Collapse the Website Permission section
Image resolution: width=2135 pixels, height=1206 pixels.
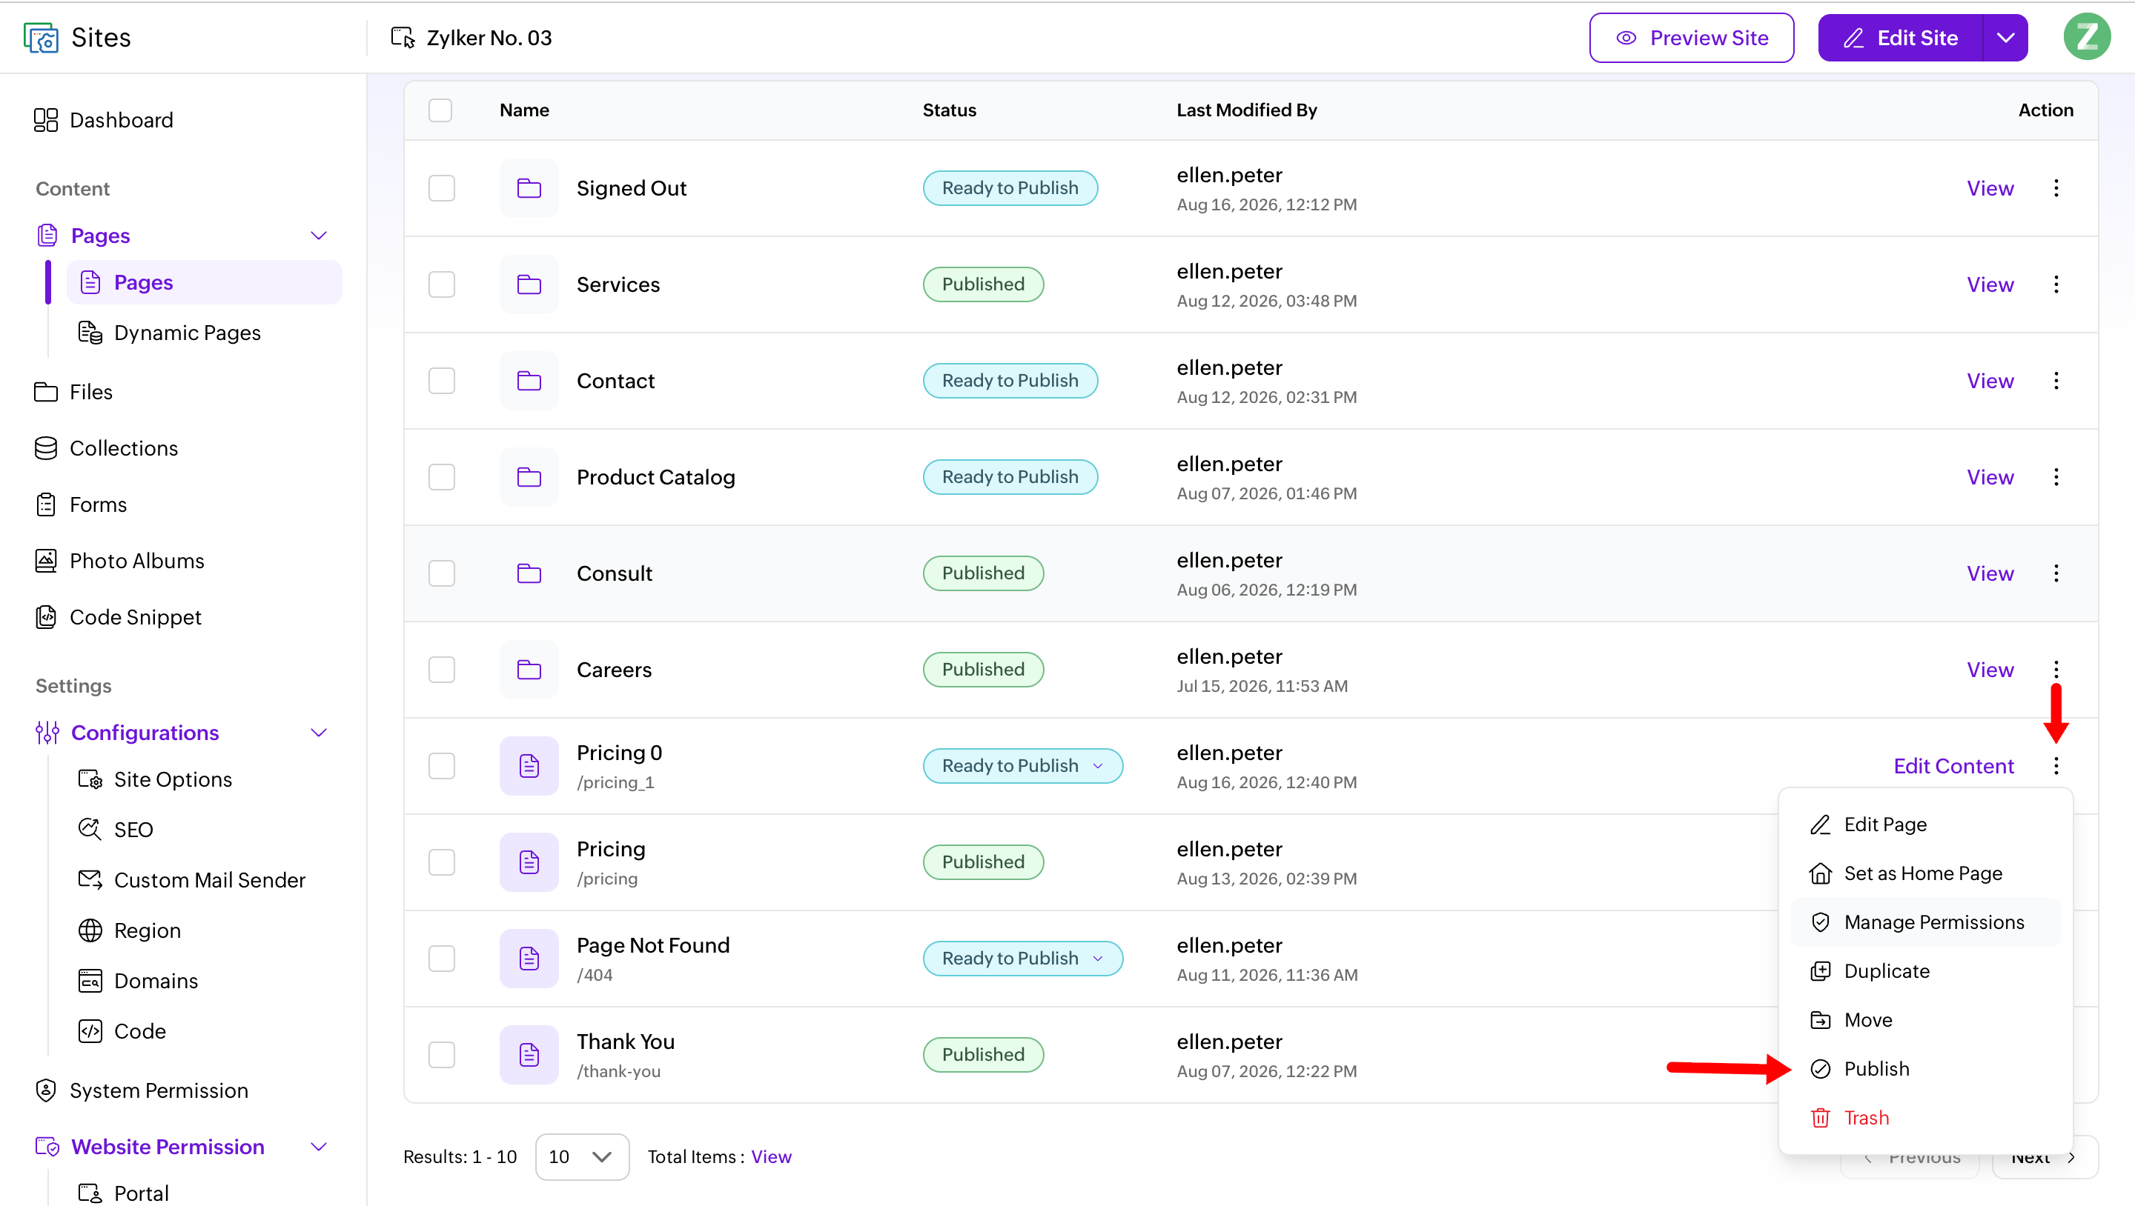(318, 1146)
